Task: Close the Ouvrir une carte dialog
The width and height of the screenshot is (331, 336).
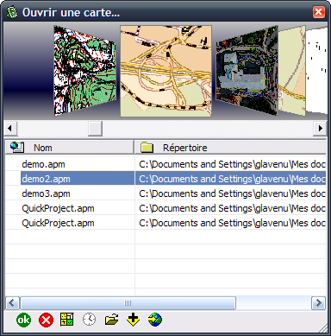Action: [319, 12]
